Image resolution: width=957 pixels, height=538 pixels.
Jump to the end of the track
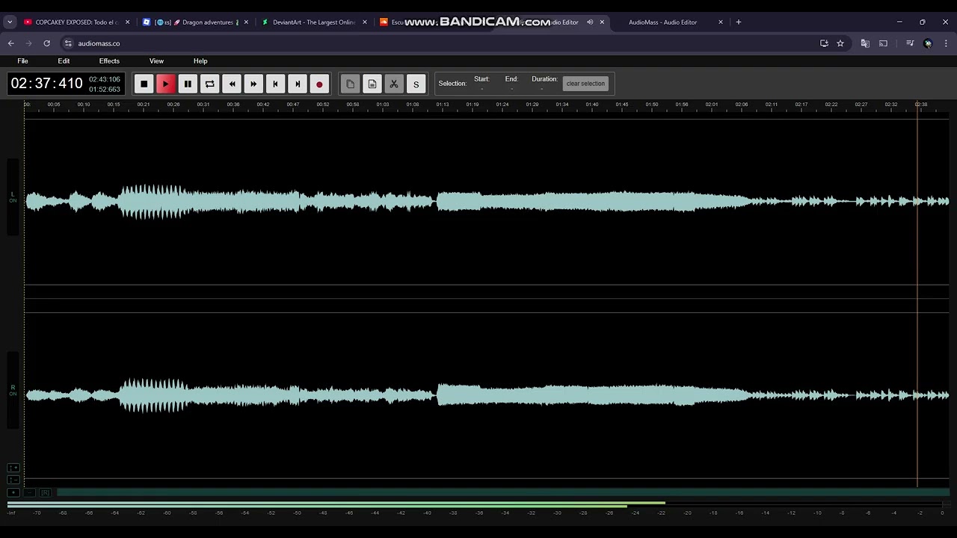tap(298, 84)
